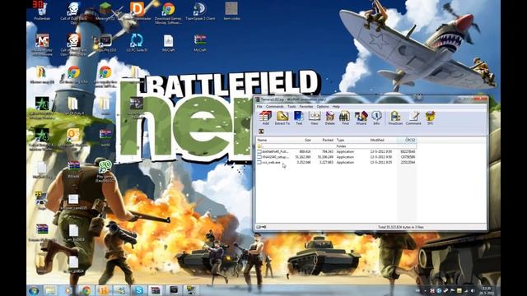
Task: Open Skype from taskbar
Action: coord(138,290)
